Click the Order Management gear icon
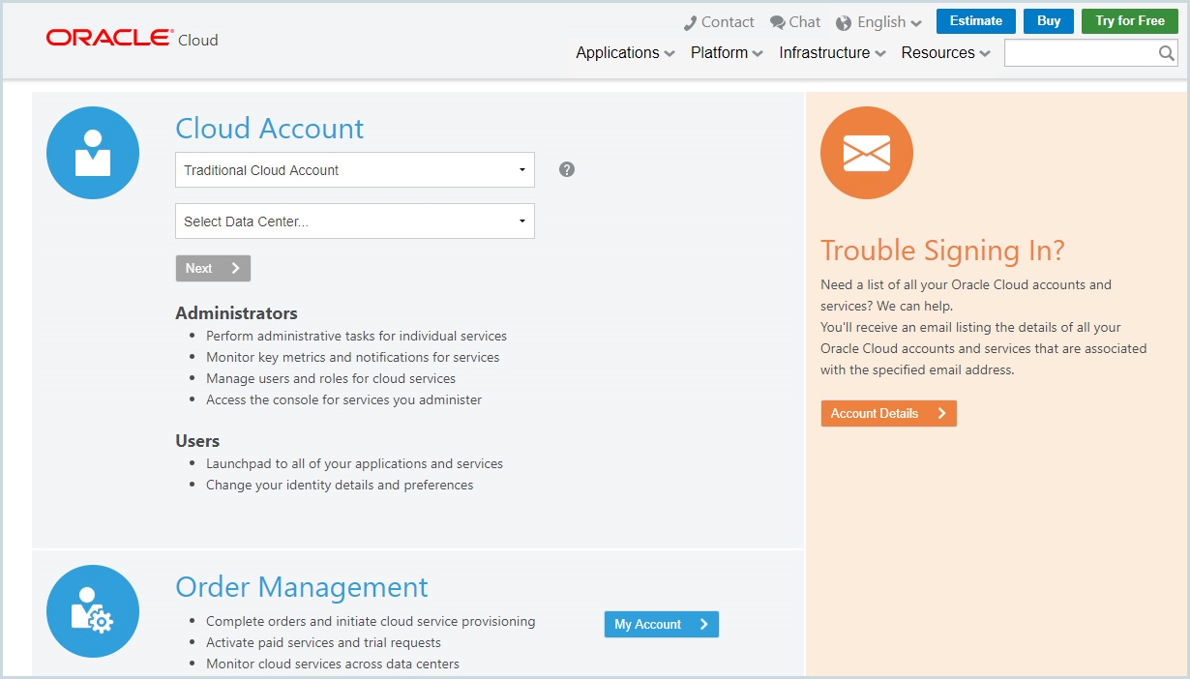Image resolution: width=1190 pixels, height=679 pixels. click(x=93, y=611)
